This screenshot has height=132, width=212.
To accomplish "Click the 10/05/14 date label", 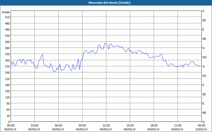I will 201,129.
